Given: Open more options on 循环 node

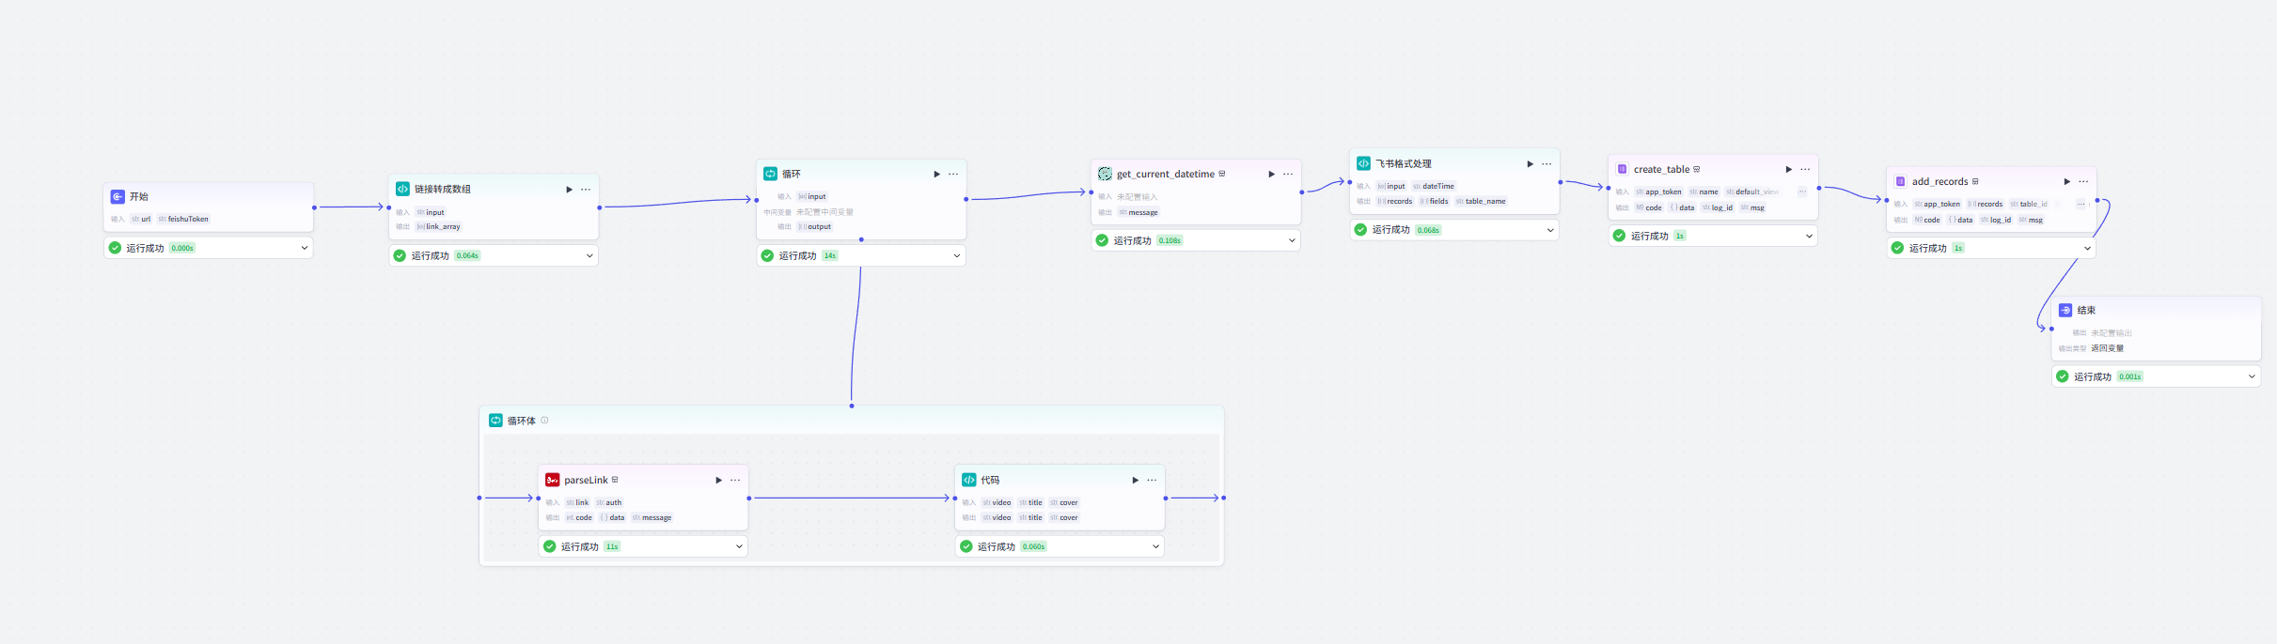Looking at the screenshot, I should click(953, 174).
